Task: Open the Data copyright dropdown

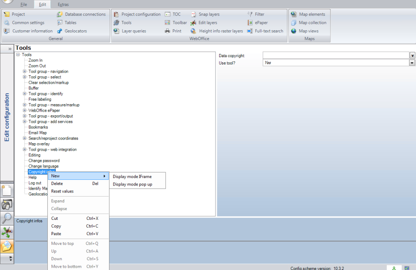Action: point(412,55)
